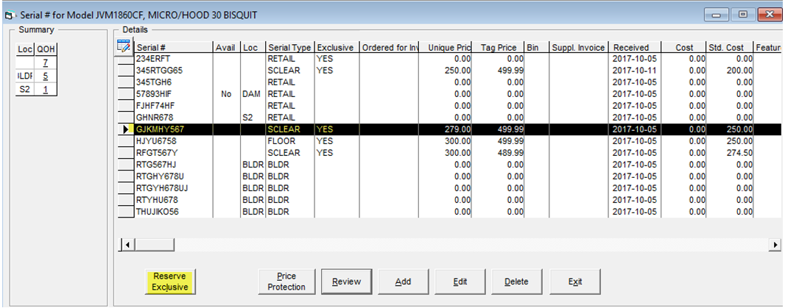The width and height of the screenshot is (785, 308).
Task: Click the Suppl. Invoice column header
Action: pos(580,48)
